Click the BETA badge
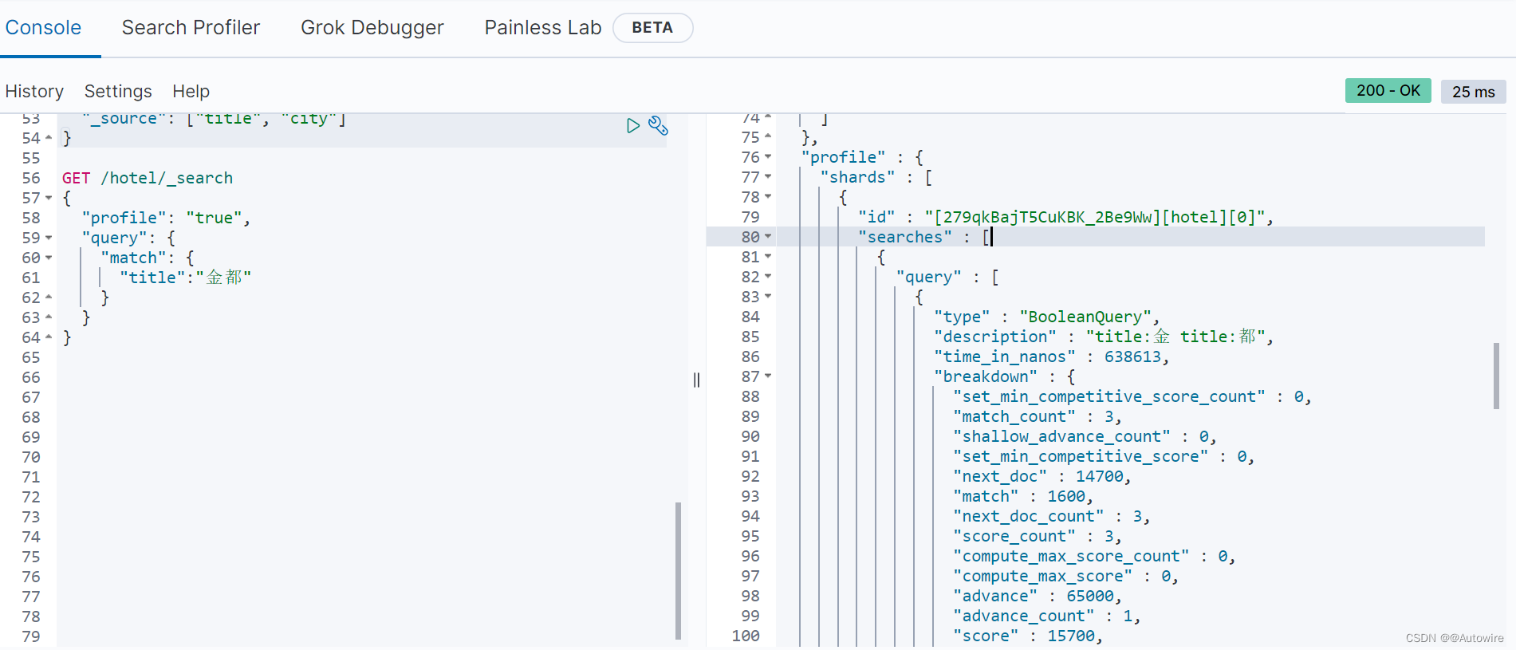The image size is (1516, 650). [652, 28]
